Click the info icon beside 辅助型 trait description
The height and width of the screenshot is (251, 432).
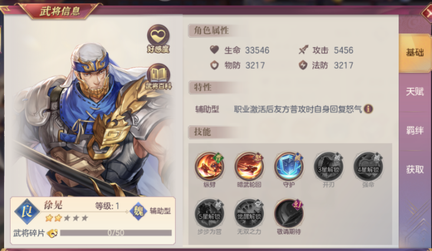(x=368, y=109)
